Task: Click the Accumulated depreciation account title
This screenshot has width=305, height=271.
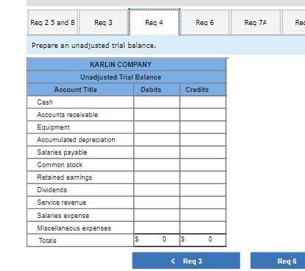Action: (76, 140)
